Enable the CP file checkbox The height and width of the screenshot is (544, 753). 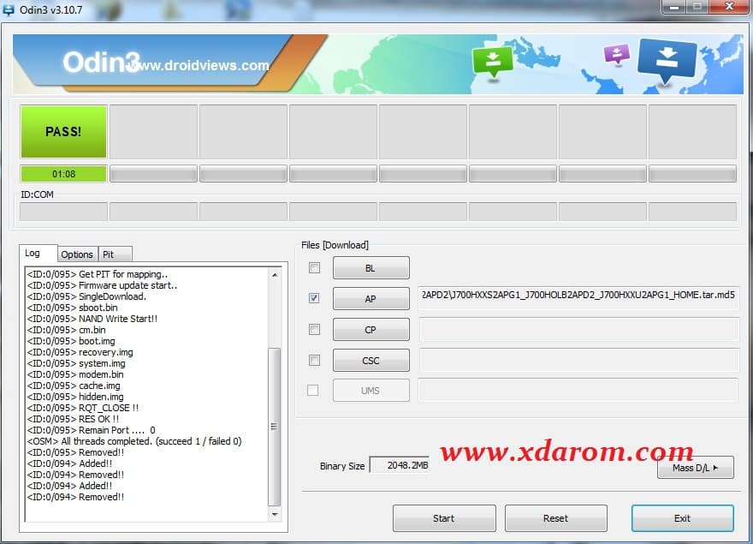pyautogui.click(x=314, y=329)
